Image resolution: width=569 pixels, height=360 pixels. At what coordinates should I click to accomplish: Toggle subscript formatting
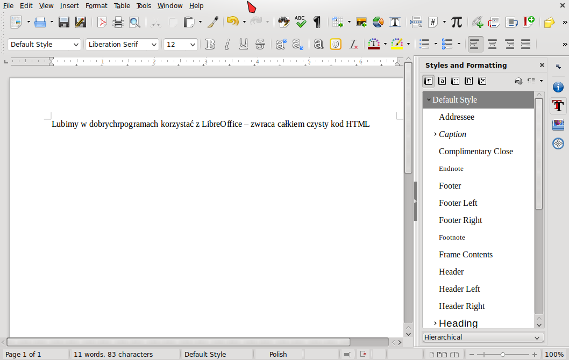tap(297, 44)
